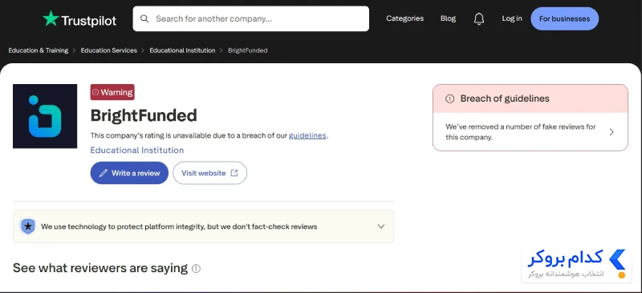Click the BrightFunded breadcrumb text
The height and width of the screenshot is (293, 642).
click(x=248, y=50)
